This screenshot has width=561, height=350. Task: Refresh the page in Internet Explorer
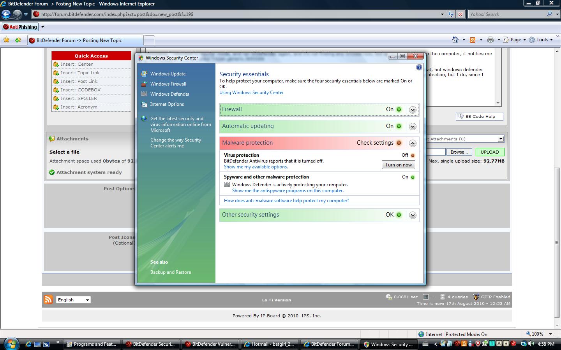click(451, 14)
